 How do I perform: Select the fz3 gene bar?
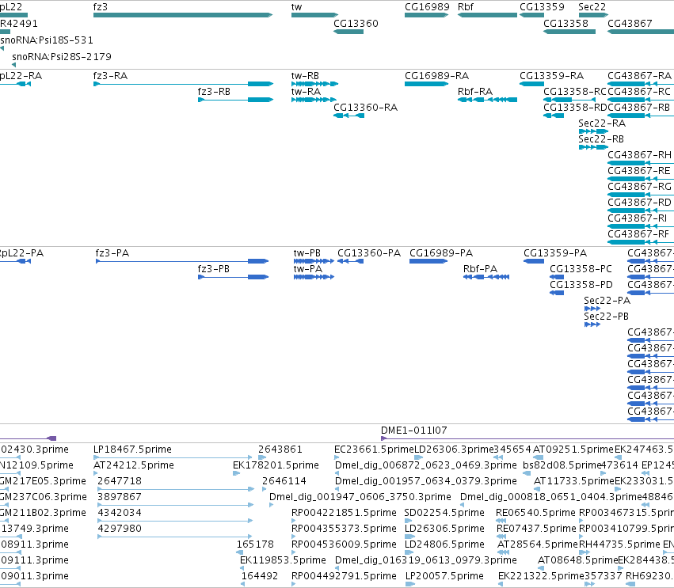coord(183,15)
